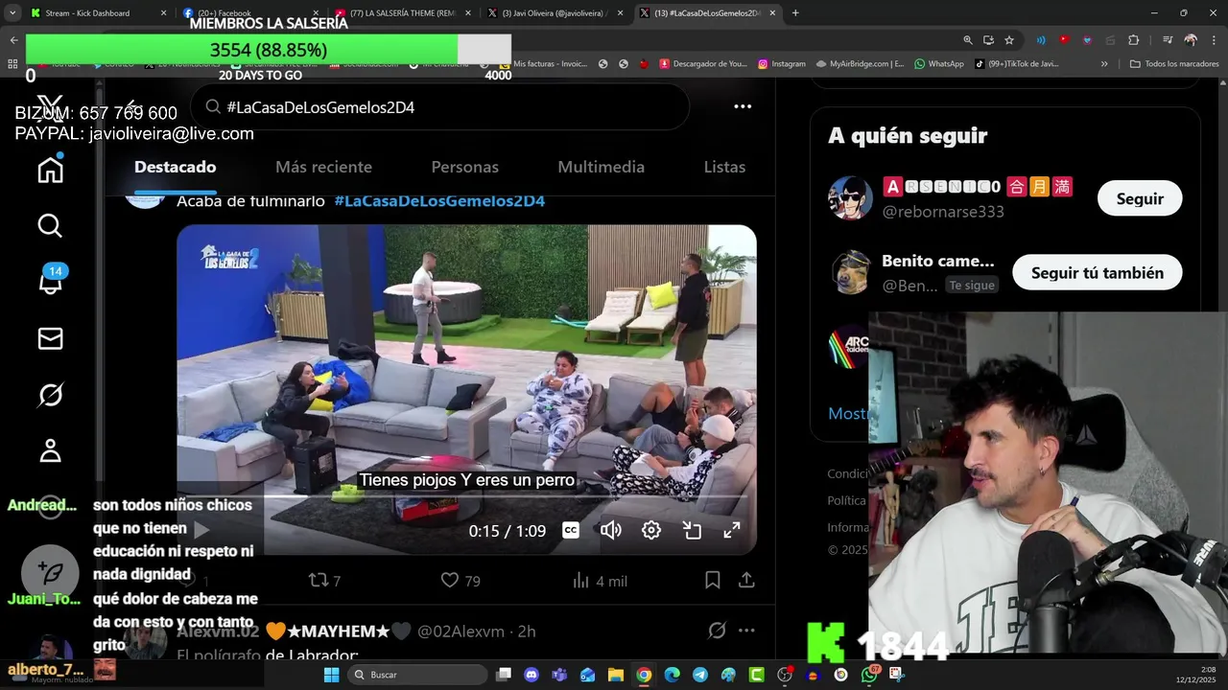The height and width of the screenshot is (690, 1228).
Task: Open video picture-in-picture pop-out icon
Action: 692,530
